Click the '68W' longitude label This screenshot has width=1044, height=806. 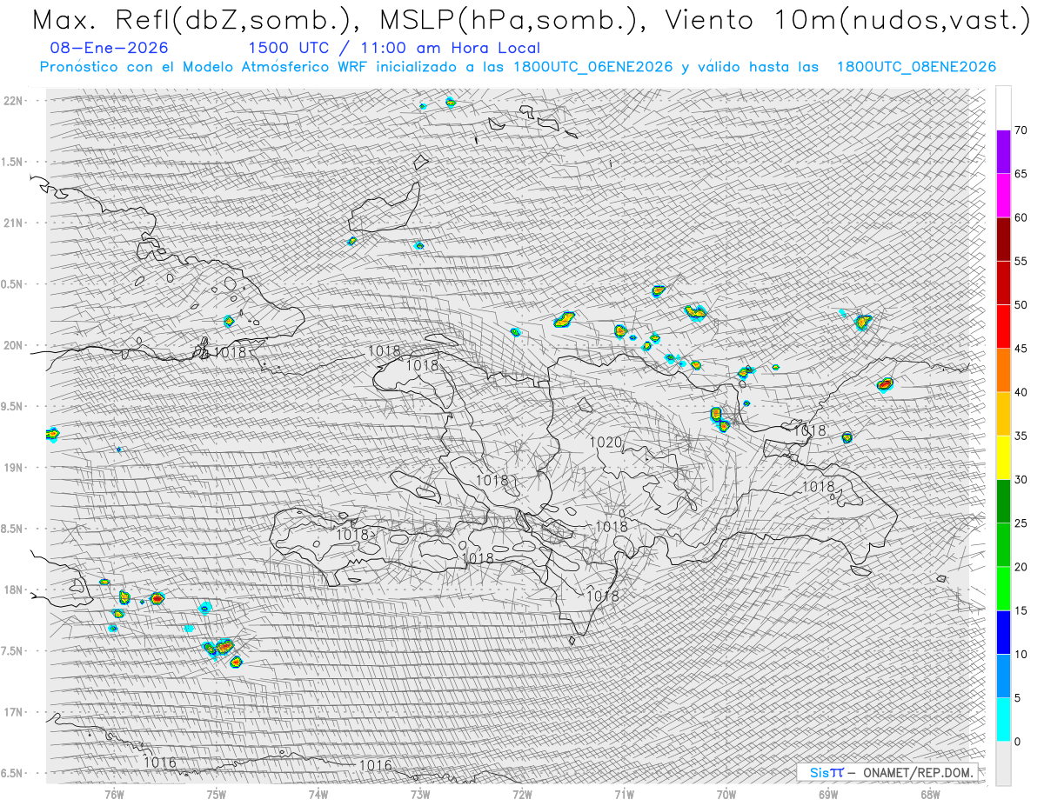tap(930, 793)
